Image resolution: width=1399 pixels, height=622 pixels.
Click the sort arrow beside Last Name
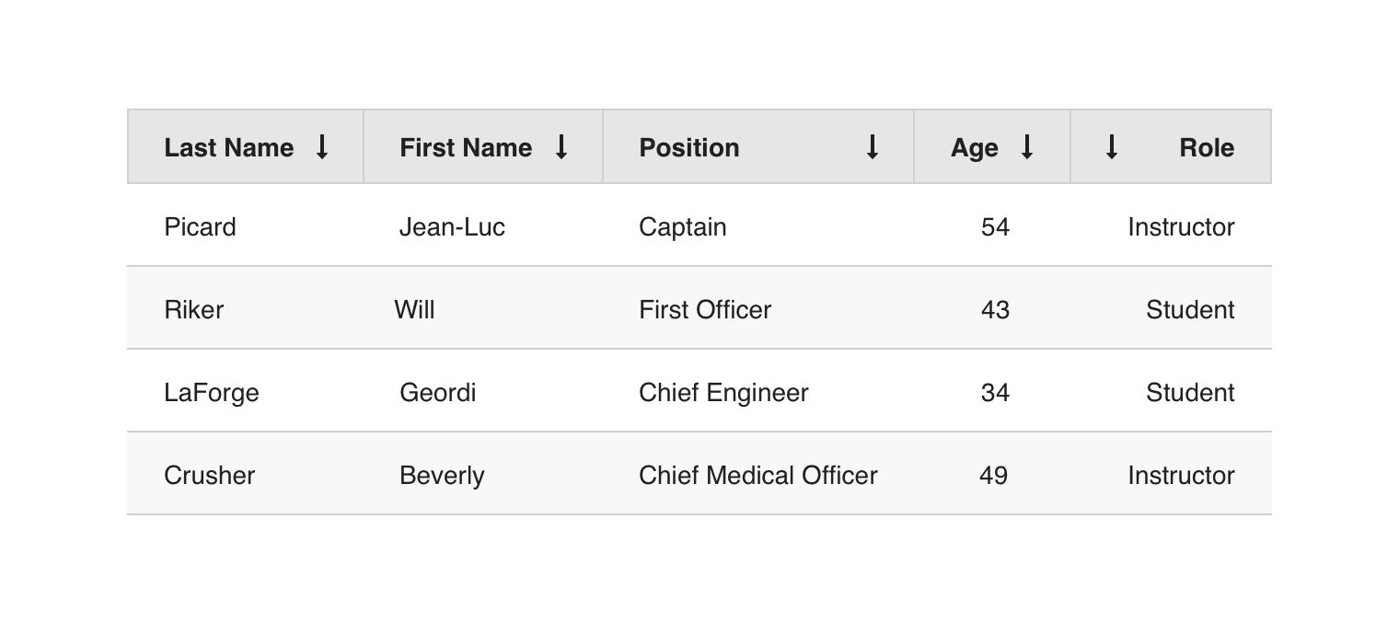322,147
